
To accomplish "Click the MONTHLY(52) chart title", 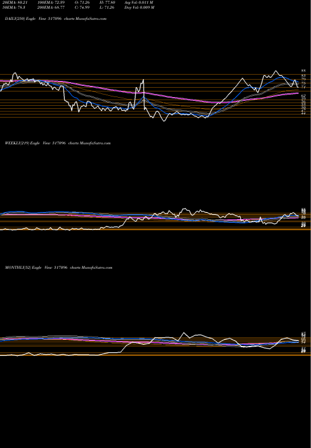I will (x=58, y=268).
